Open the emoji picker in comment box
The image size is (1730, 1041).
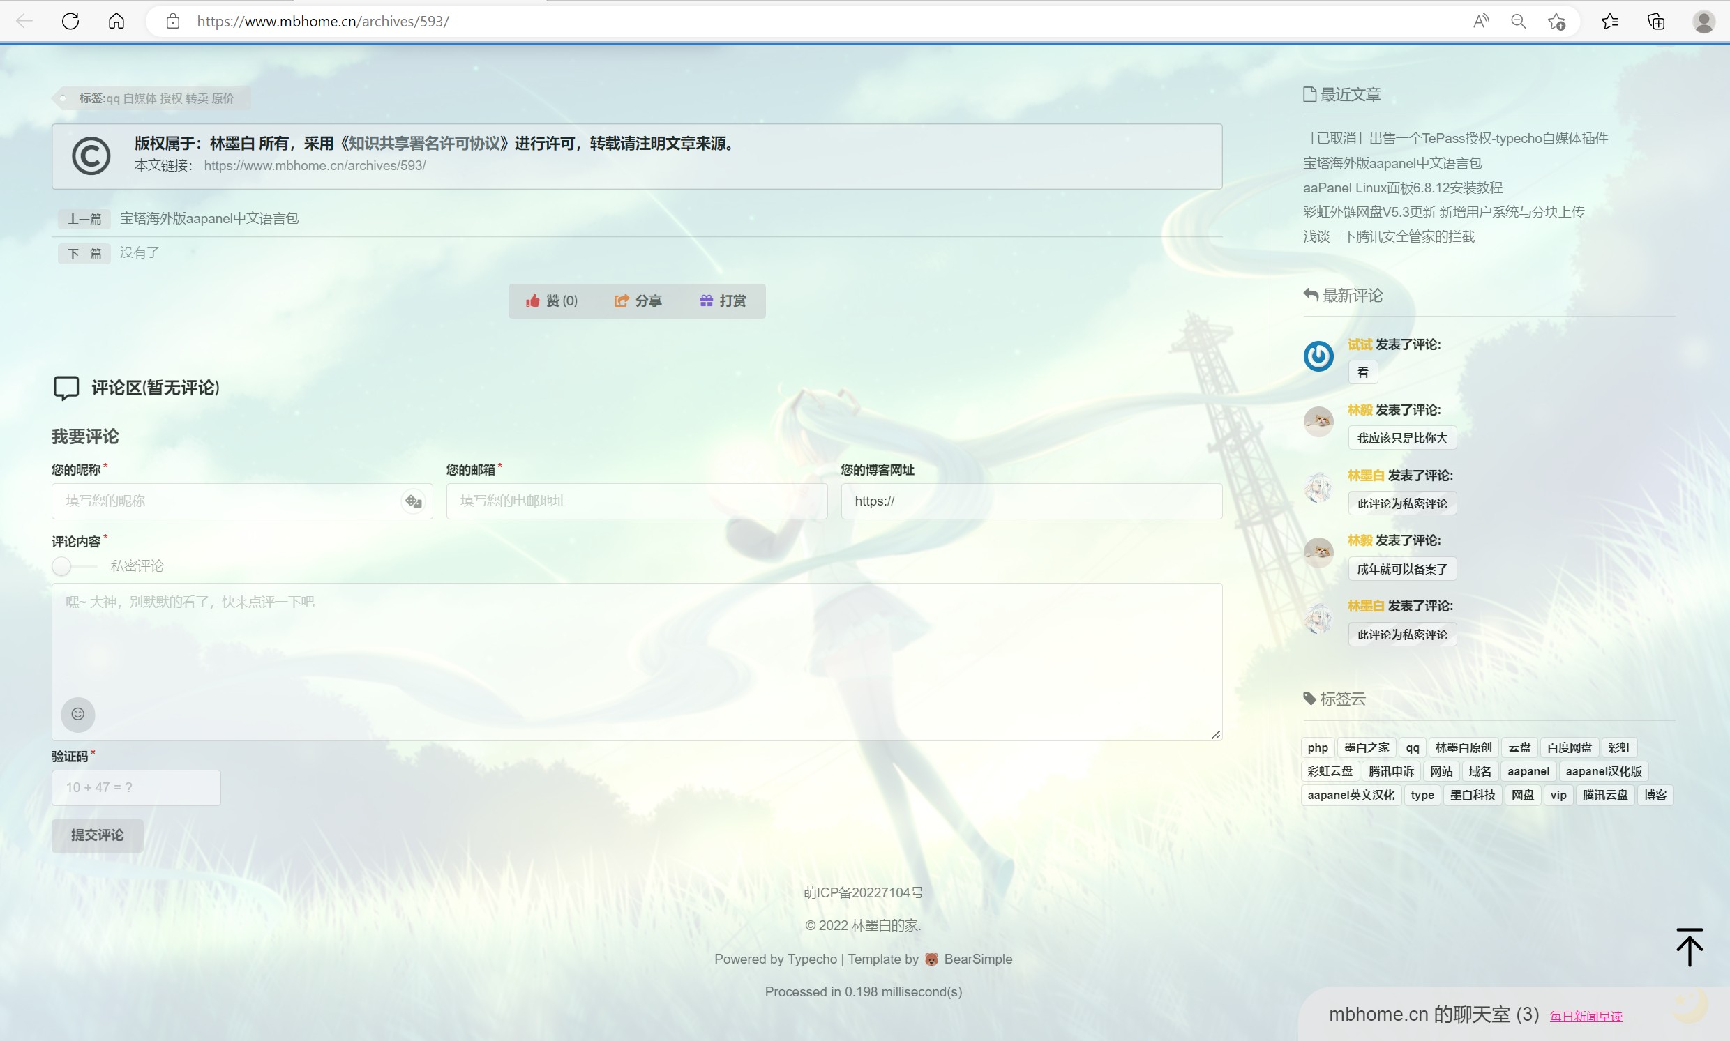coord(78,714)
